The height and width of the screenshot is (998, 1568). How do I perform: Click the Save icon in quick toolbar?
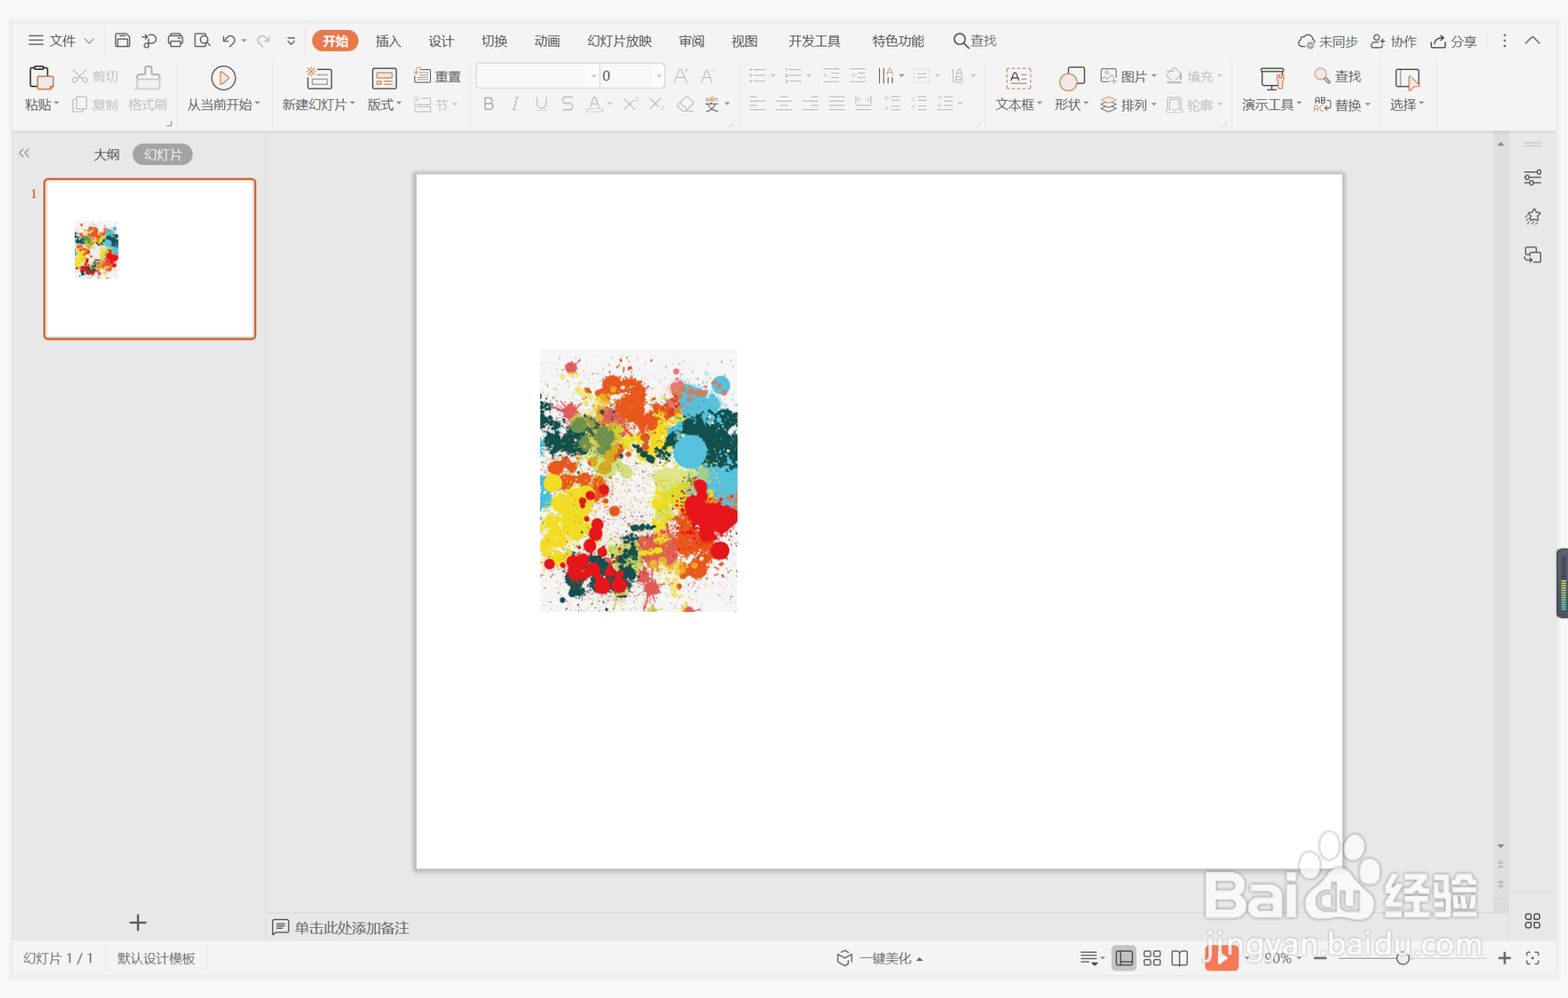tap(122, 40)
